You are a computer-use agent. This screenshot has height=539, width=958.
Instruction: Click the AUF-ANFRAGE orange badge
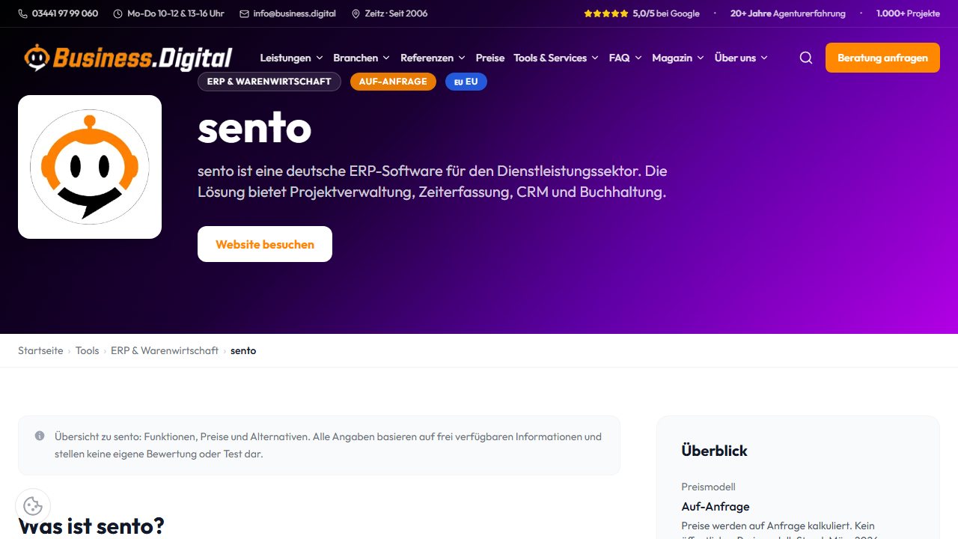[x=393, y=82]
